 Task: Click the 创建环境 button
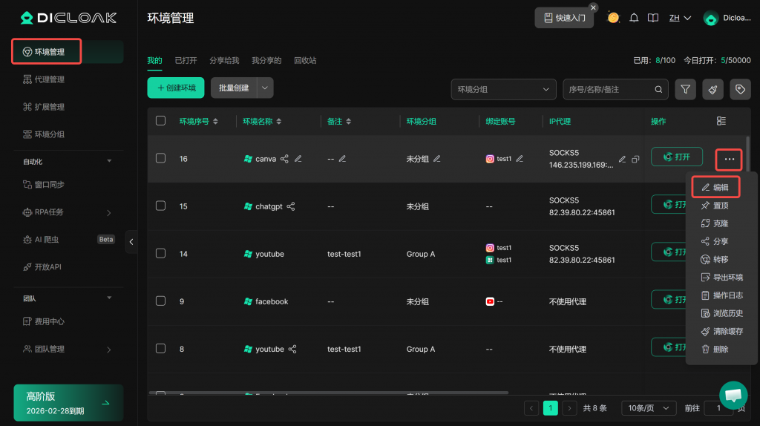click(x=176, y=88)
